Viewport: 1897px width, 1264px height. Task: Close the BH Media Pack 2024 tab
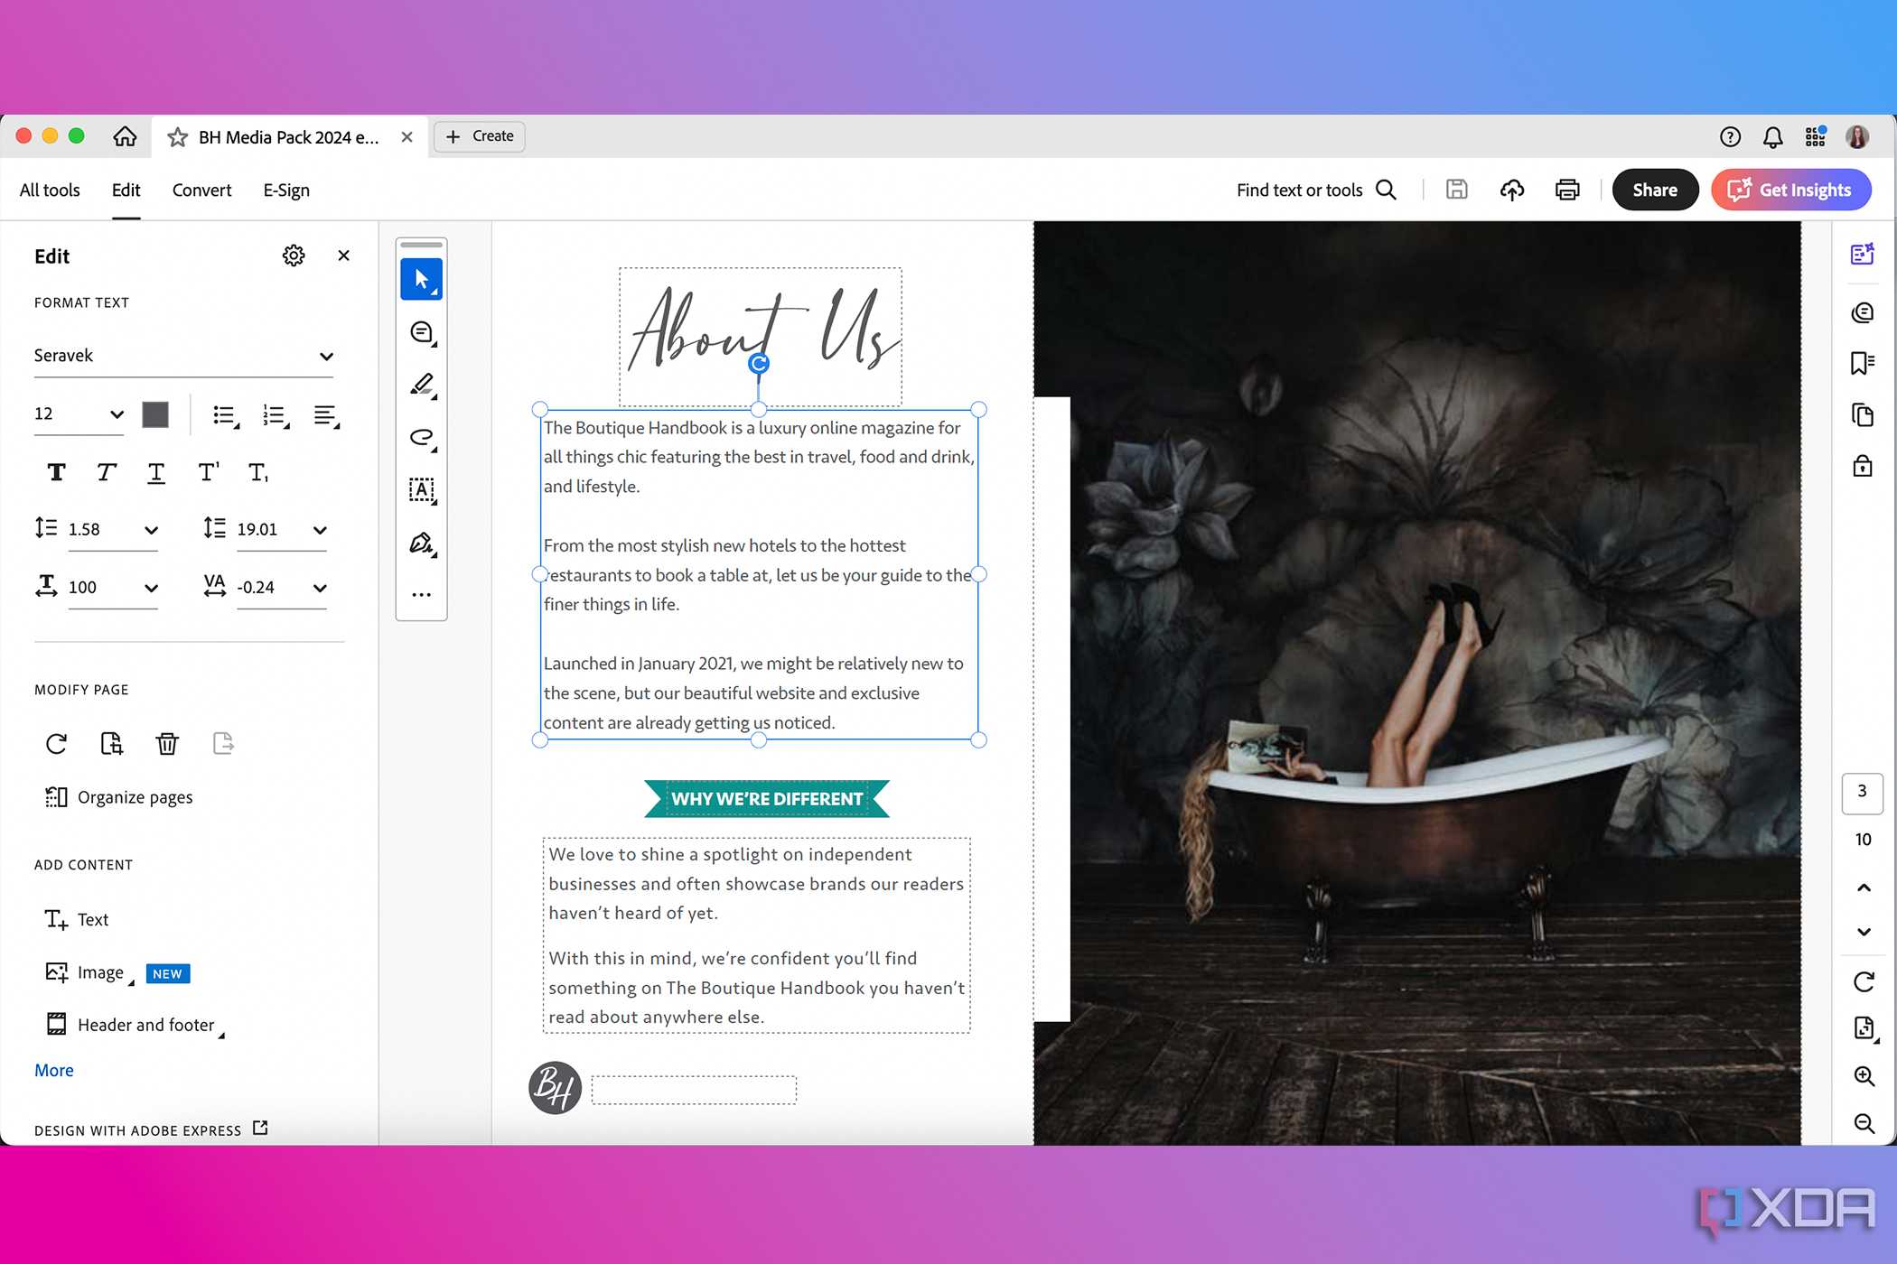pyautogui.click(x=406, y=137)
